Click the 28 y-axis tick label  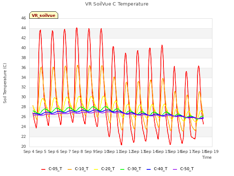pos(23,107)
